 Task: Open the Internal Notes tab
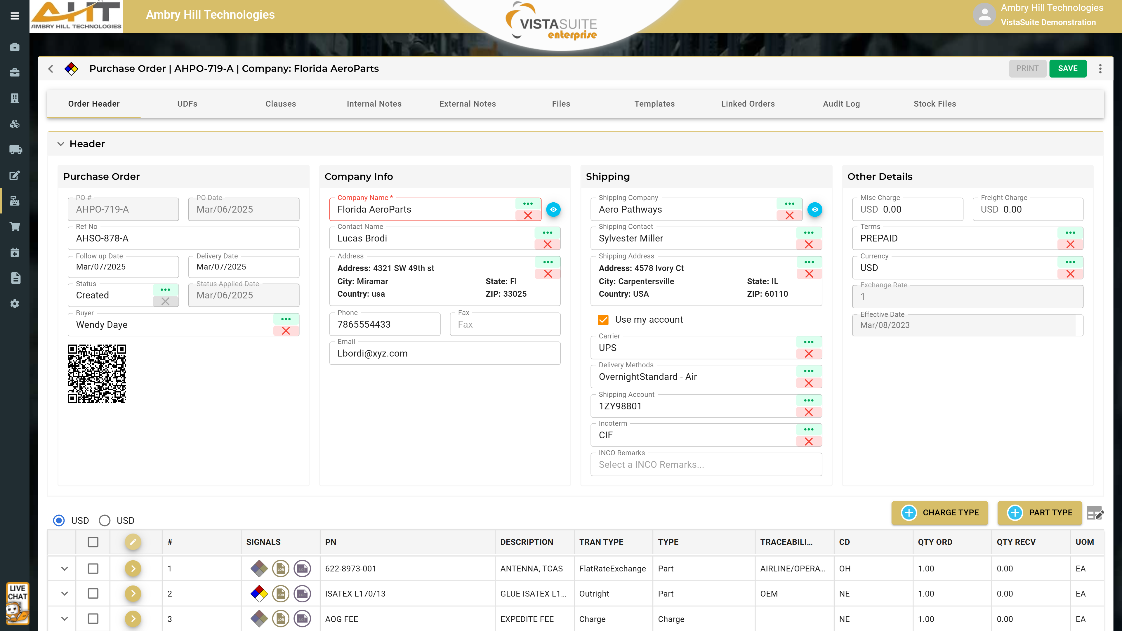point(374,104)
